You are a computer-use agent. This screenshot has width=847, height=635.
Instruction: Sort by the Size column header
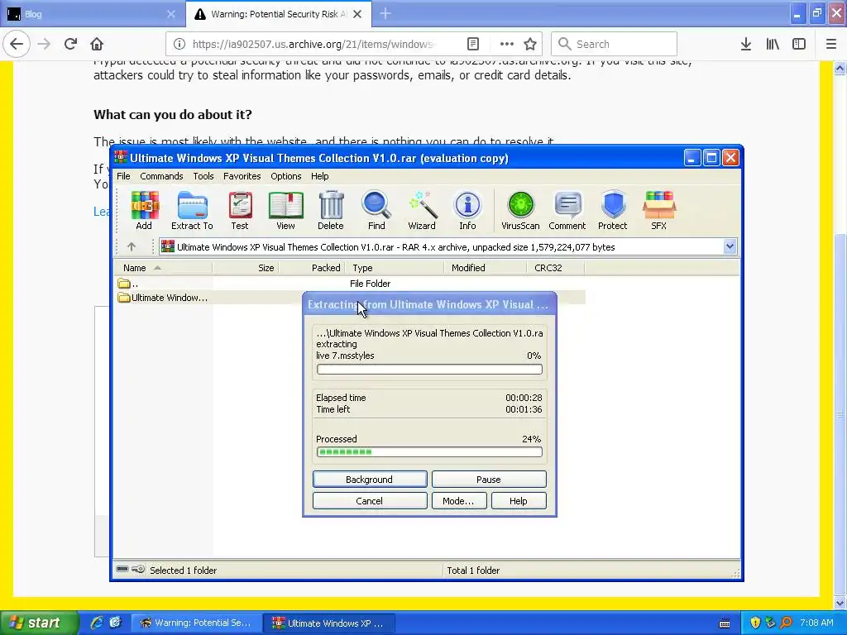pos(246,268)
